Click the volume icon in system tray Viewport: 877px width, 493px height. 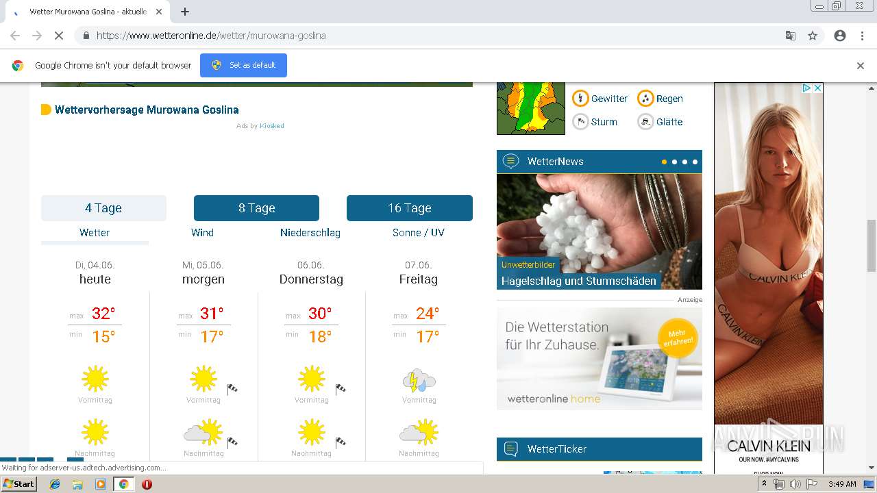pyautogui.click(x=795, y=484)
